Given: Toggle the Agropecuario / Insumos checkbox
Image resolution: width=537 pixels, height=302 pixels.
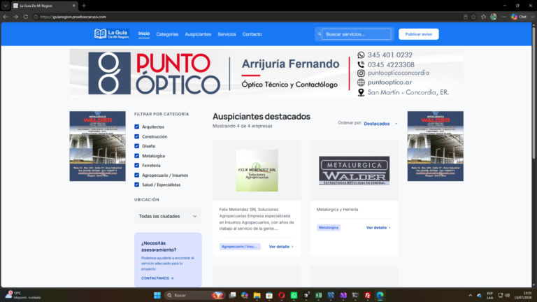Looking at the screenshot, I should pyautogui.click(x=136, y=175).
